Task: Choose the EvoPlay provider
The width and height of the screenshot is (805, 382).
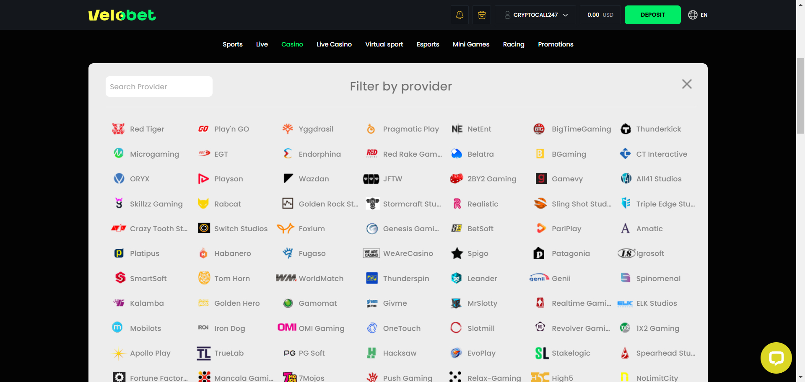Action: 474,353
